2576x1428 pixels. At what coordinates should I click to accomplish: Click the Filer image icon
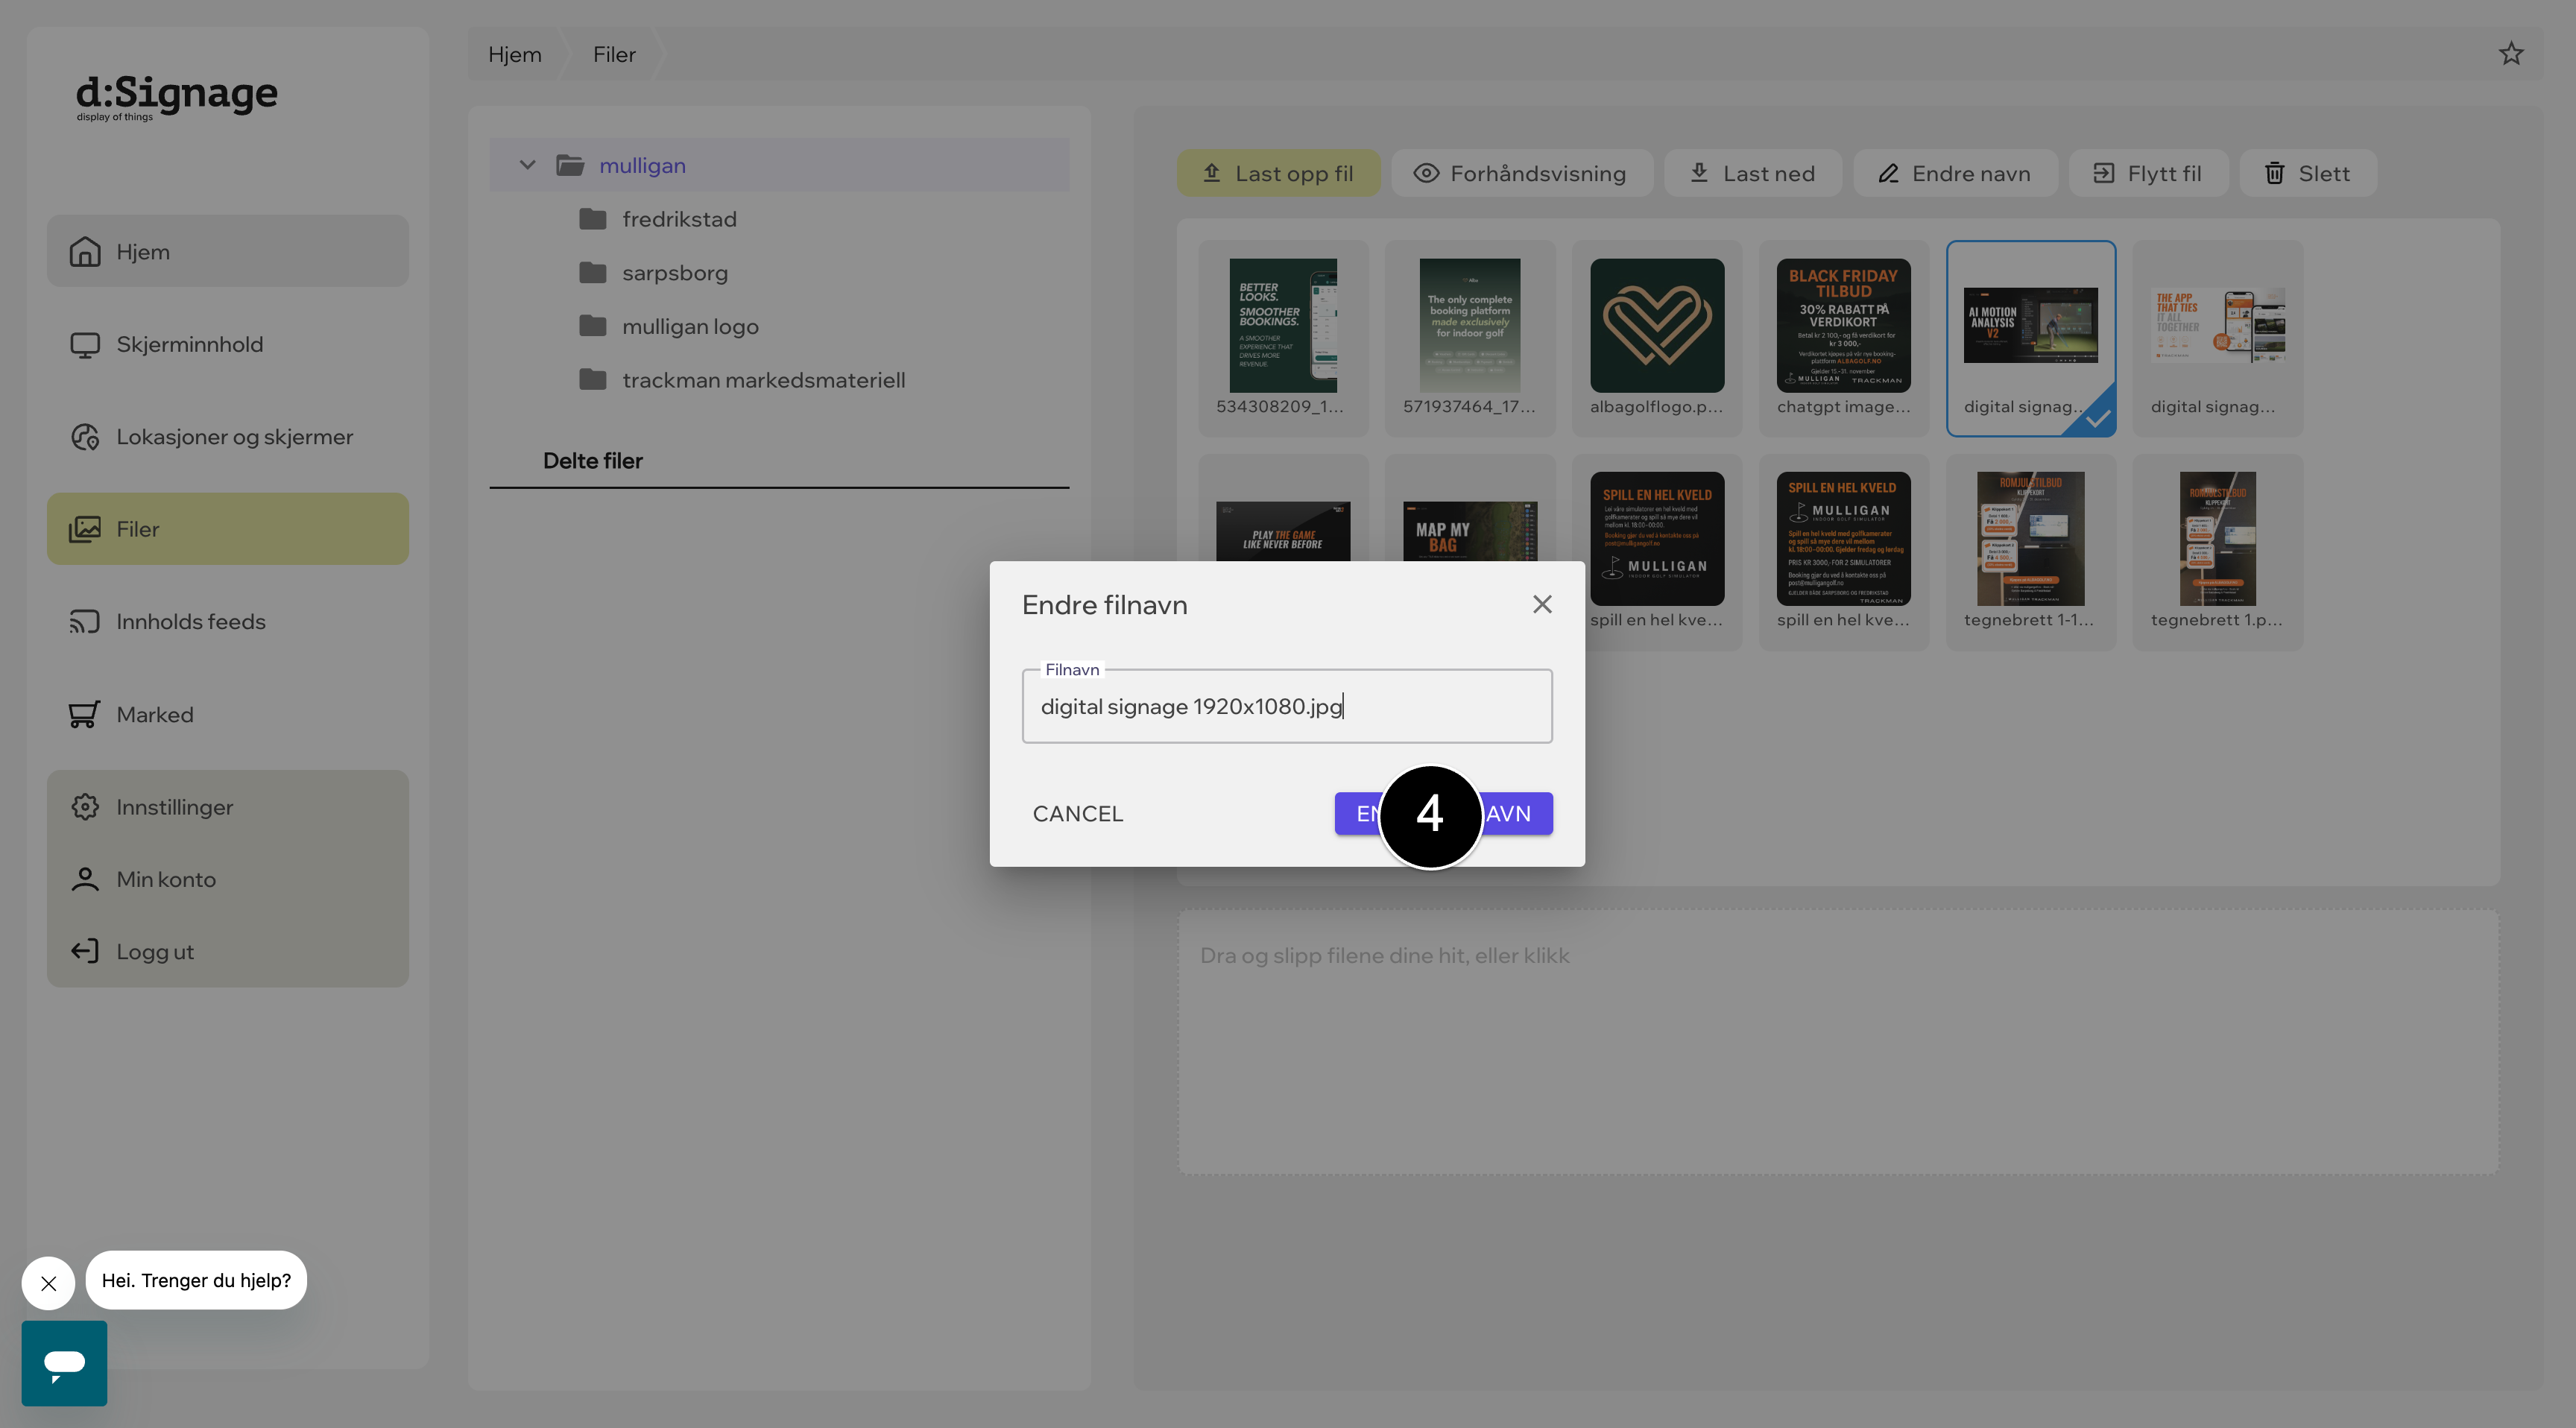85,529
